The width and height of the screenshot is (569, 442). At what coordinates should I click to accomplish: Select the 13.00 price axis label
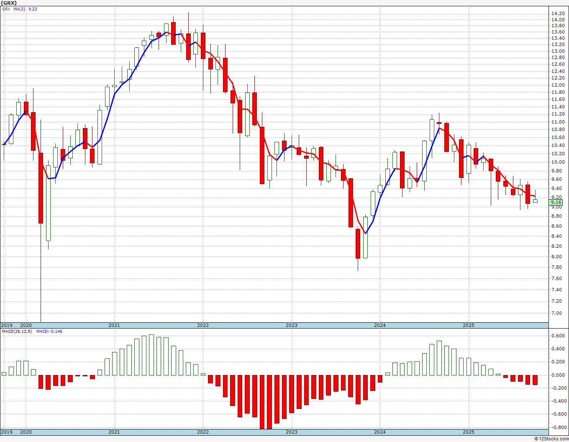tap(557, 51)
